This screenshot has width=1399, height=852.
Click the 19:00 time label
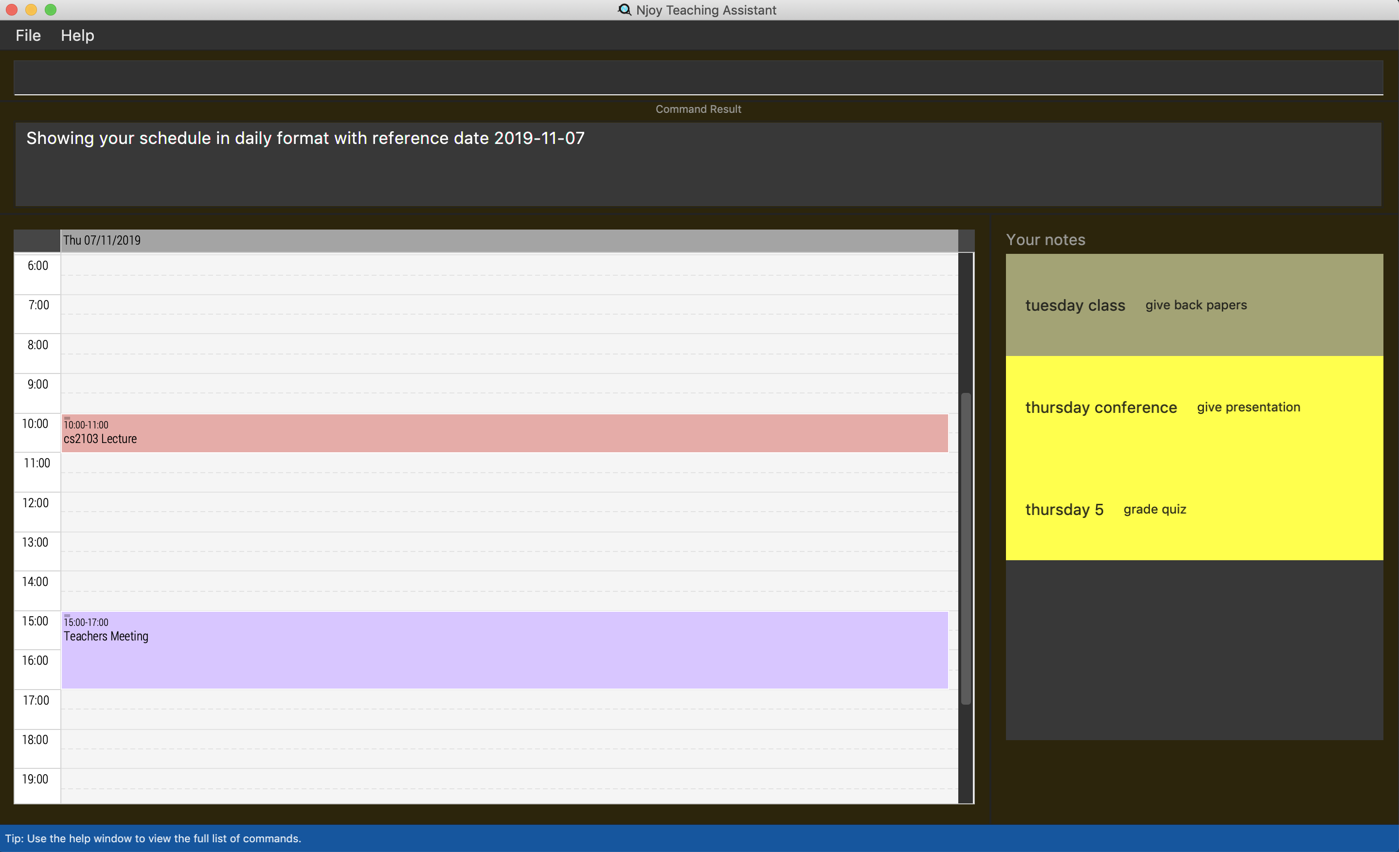click(35, 779)
